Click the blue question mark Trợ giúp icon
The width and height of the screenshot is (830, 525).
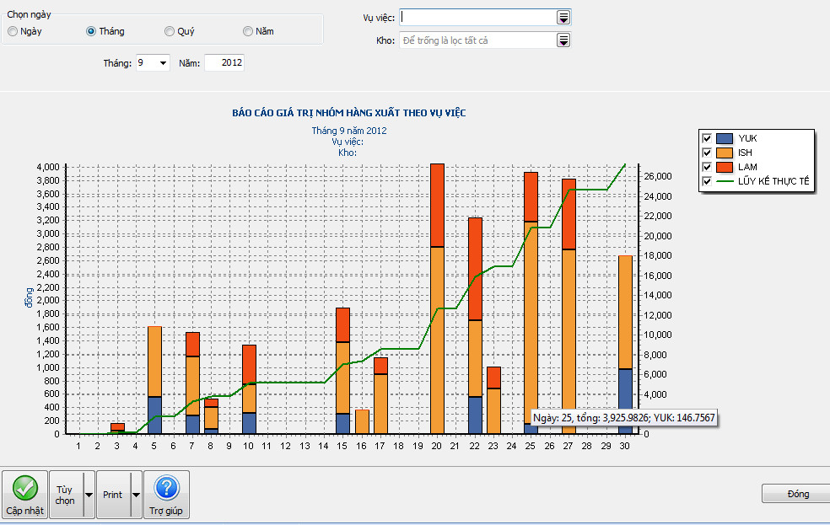[x=166, y=487]
